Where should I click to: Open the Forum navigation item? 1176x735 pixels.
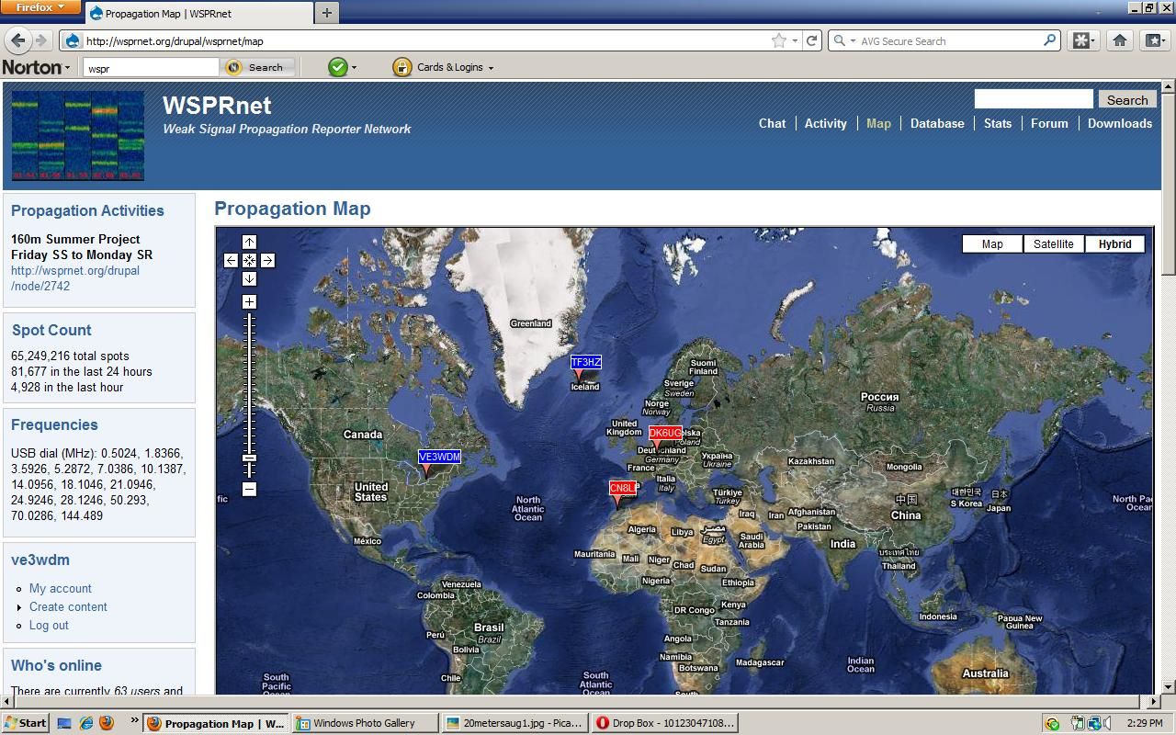coord(1049,123)
